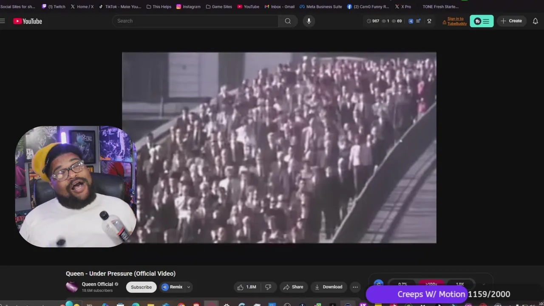Open the more actions ellipsis menu

[x=355, y=287]
